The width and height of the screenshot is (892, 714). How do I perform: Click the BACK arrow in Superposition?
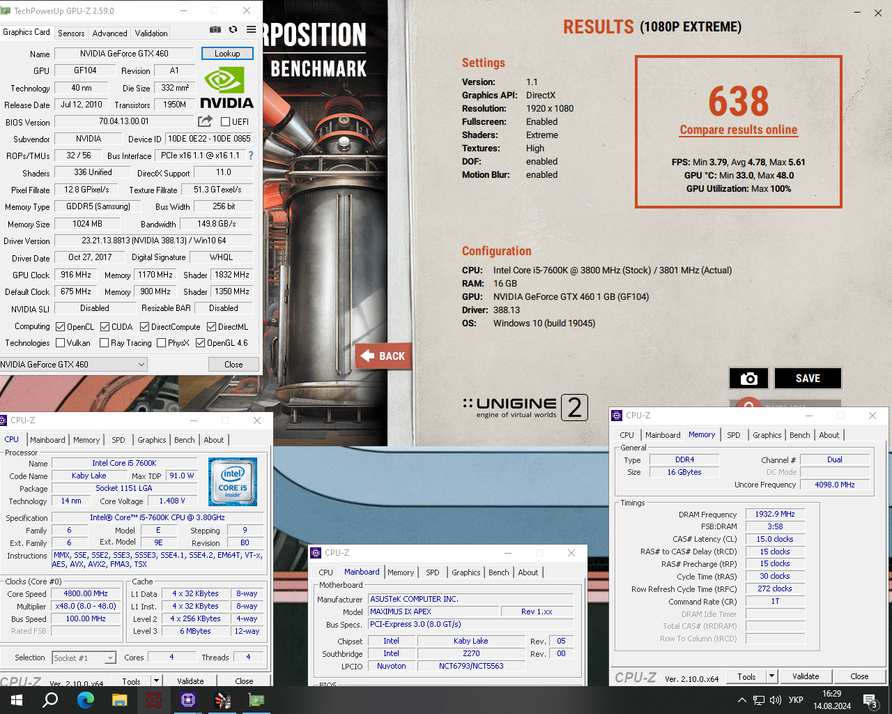point(383,356)
